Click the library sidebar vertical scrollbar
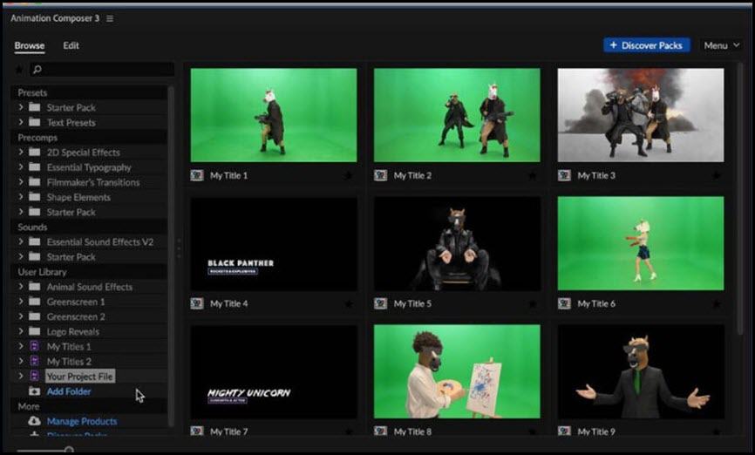The width and height of the screenshot is (755, 455). tap(171, 255)
